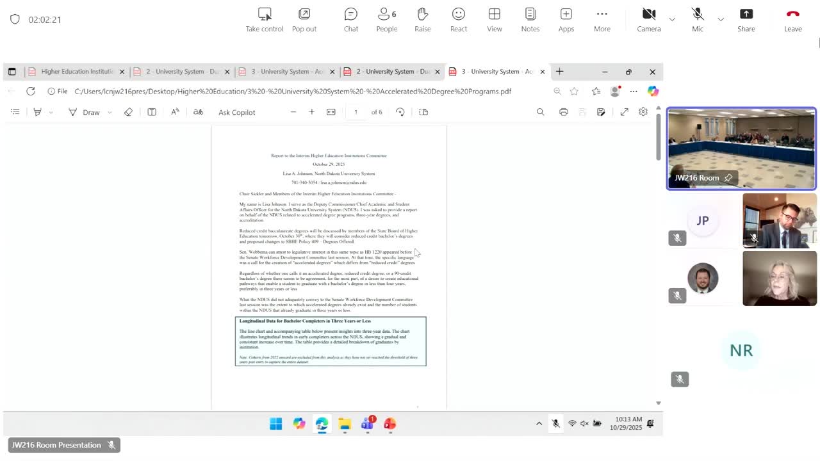The image size is (820, 461).
Task: Raise your hand in the meeting
Action: [423, 20]
